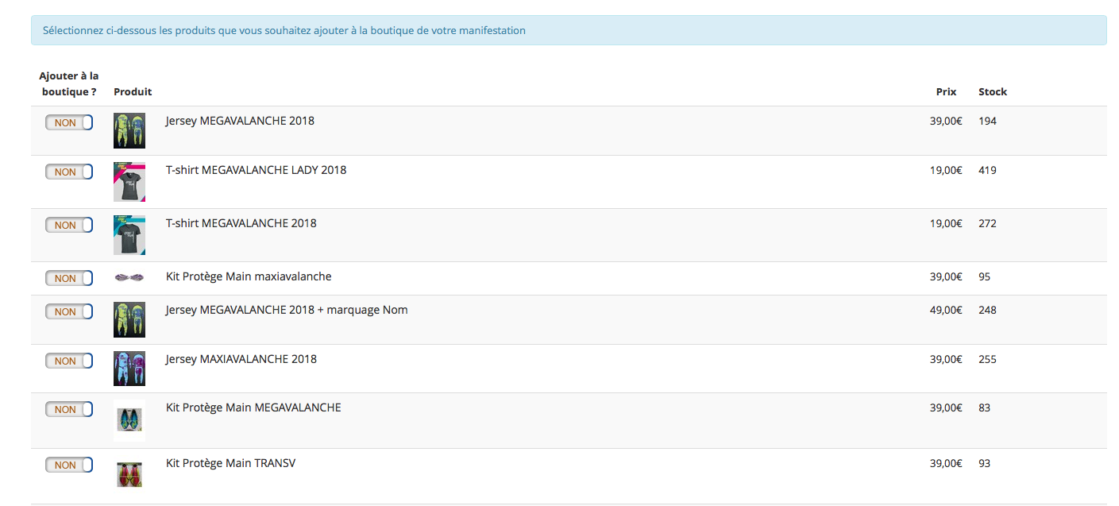The image size is (1119, 506).
Task: Click the 49,00€ price cell
Action: coord(946,310)
